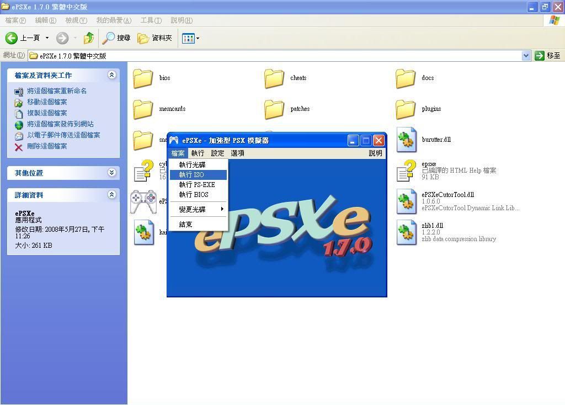The image size is (565, 405).
Task: Open the View (檢視) menu in Explorer
Action: [76, 20]
